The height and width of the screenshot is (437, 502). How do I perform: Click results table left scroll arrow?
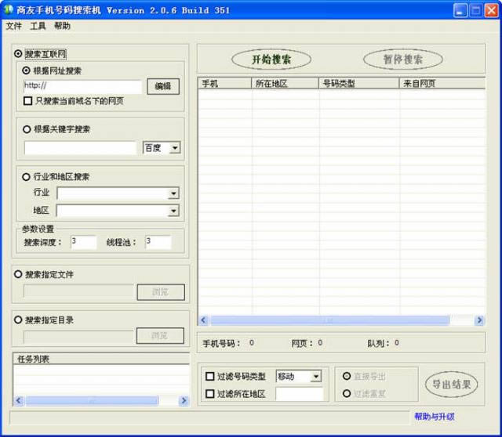pyautogui.click(x=204, y=320)
